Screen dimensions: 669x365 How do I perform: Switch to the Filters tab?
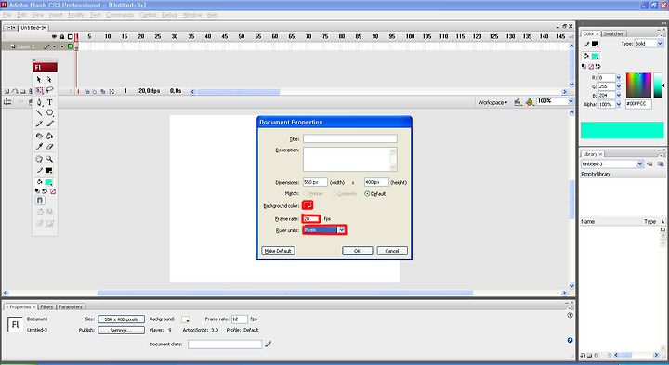pos(46,307)
